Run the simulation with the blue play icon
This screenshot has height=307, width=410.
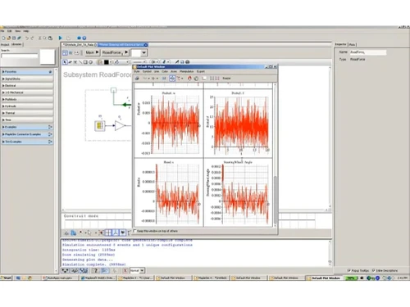(x=61, y=38)
